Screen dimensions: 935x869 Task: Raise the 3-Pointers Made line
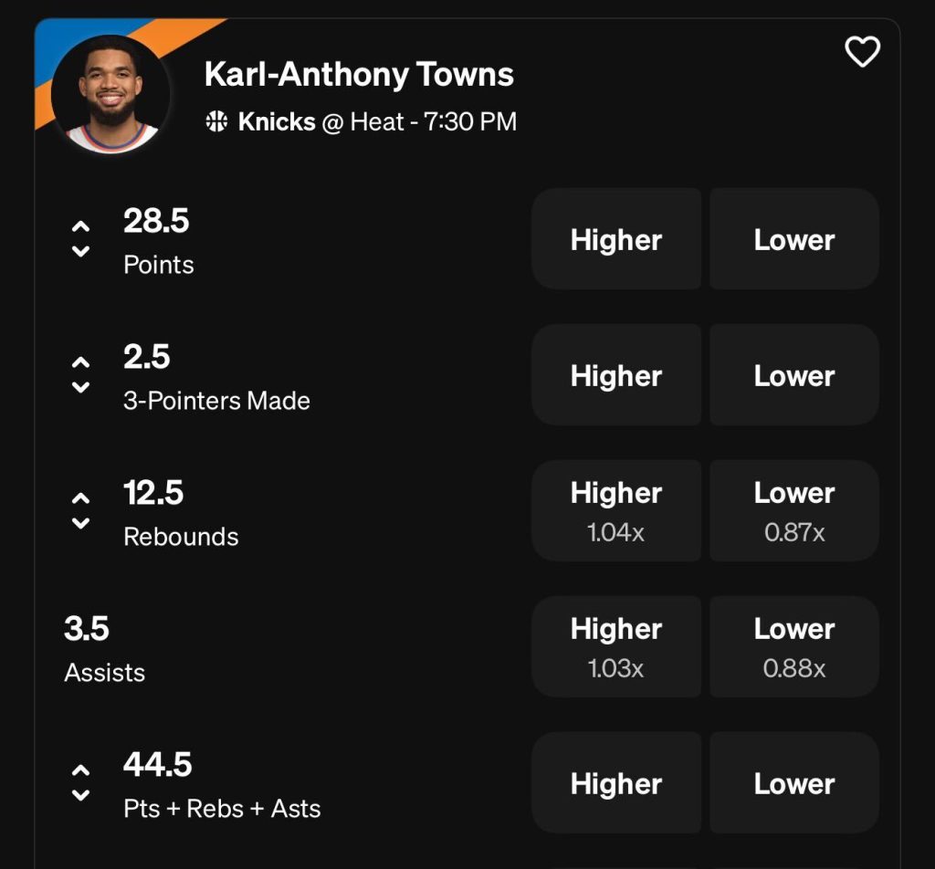(81, 362)
